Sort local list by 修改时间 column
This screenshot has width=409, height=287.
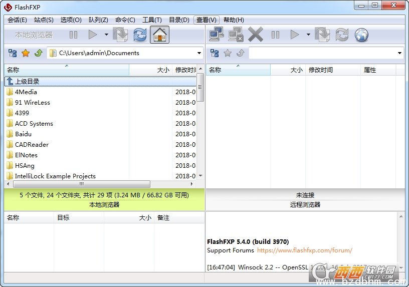coord(184,70)
